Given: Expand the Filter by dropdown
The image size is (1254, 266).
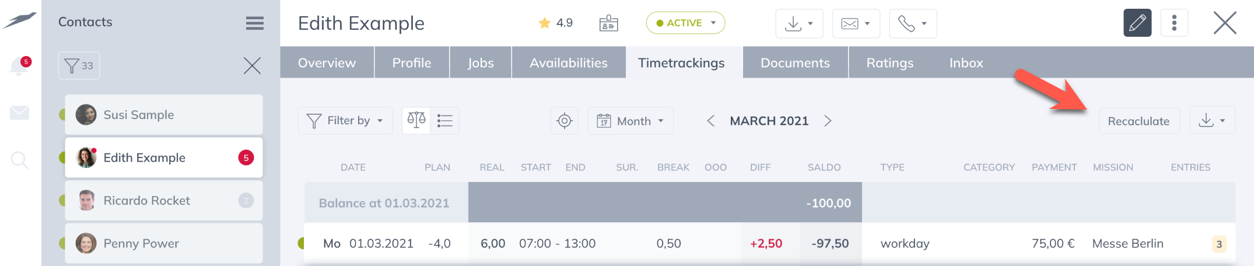Looking at the screenshot, I should (x=345, y=121).
